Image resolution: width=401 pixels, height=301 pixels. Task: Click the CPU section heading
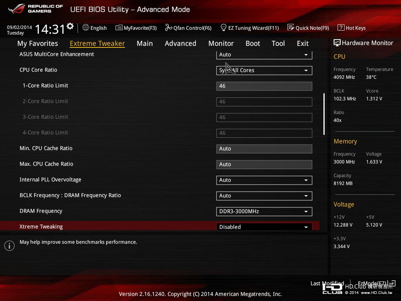pyautogui.click(x=340, y=56)
